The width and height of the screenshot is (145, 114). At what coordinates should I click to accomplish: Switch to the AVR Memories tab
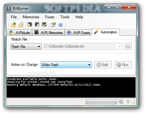48,32
